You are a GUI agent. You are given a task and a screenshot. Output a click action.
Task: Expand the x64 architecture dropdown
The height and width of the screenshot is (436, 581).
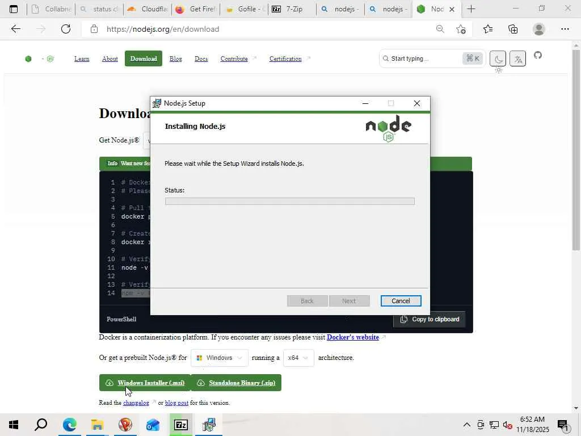pyautogui.click(x=298, y=358)
